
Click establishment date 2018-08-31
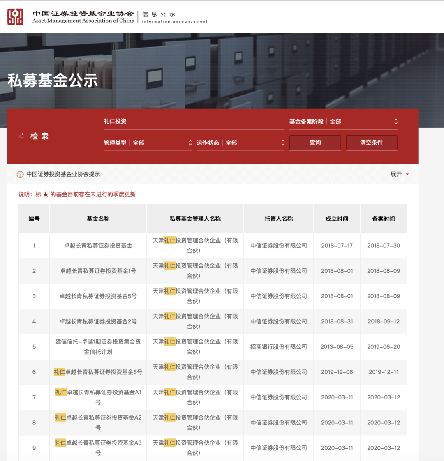pos(337,321)
